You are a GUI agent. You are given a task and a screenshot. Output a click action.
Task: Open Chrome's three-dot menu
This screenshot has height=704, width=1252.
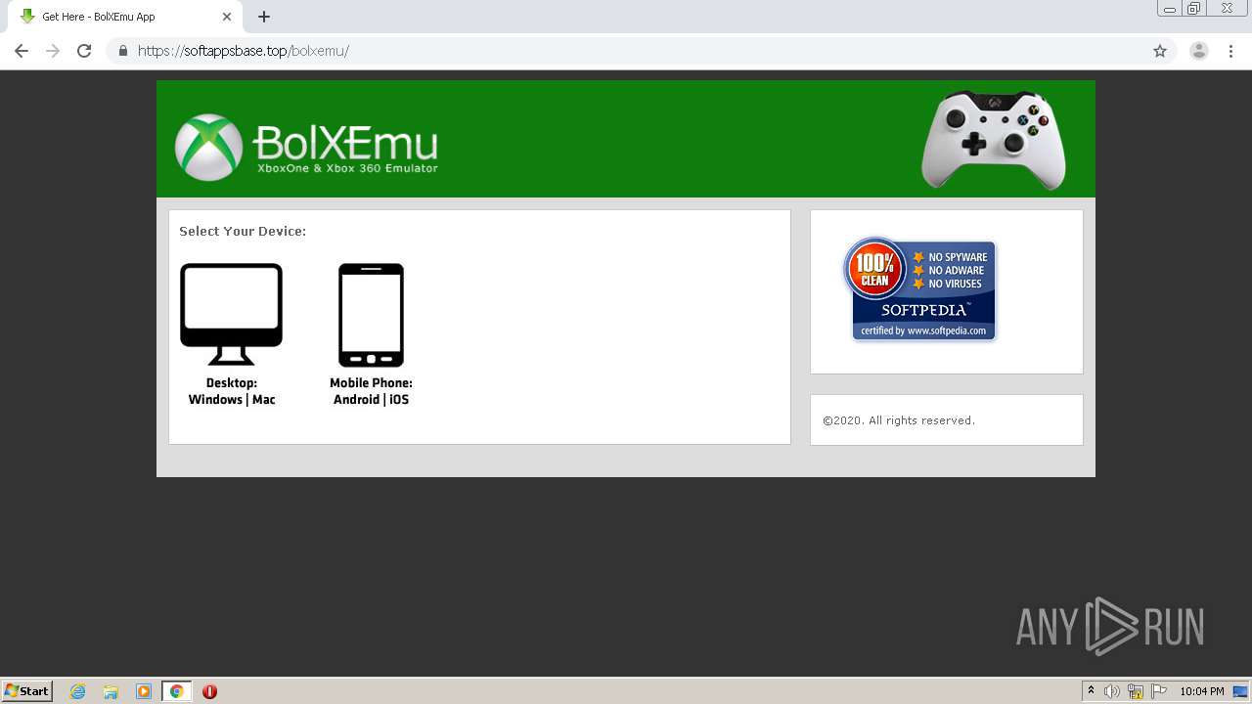point(1230,51)
